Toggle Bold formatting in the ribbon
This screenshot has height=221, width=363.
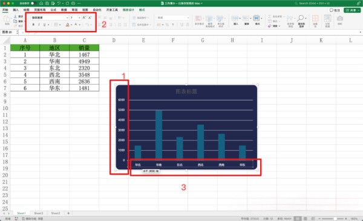[x=33, y=25]
